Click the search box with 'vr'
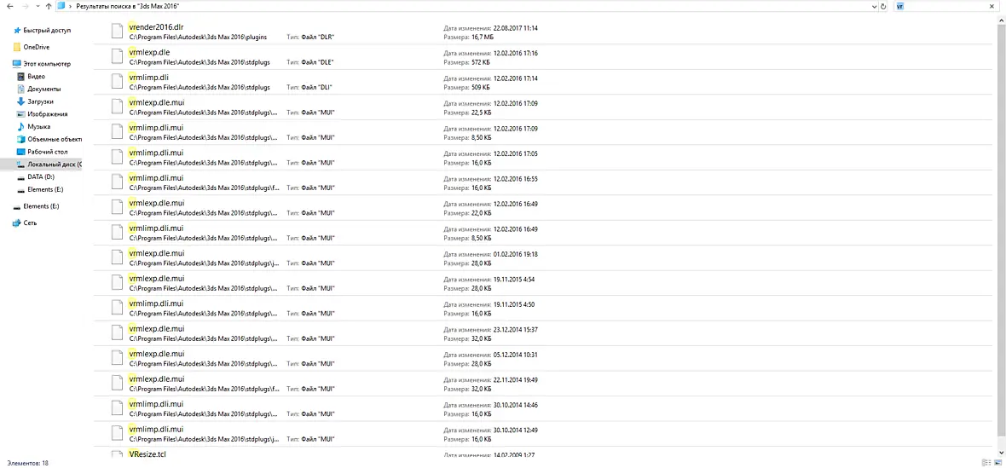 point(946,6)
